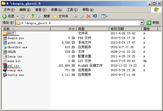Open the 文件(F) menu

(9, 10)
